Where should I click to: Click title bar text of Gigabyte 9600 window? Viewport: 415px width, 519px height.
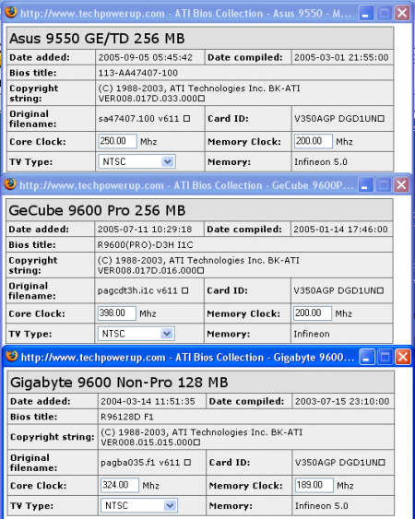(x=187, y=358)
